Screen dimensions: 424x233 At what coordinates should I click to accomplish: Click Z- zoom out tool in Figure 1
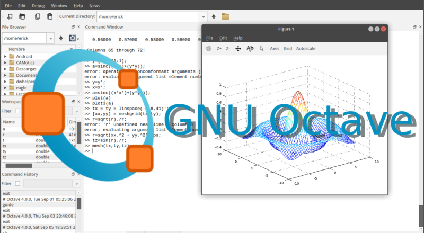pyautogui.click(x=228, y=49)
